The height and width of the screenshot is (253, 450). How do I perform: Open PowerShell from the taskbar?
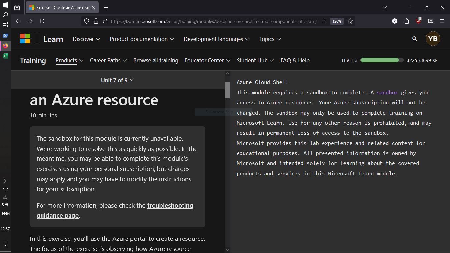click(5, 36)
